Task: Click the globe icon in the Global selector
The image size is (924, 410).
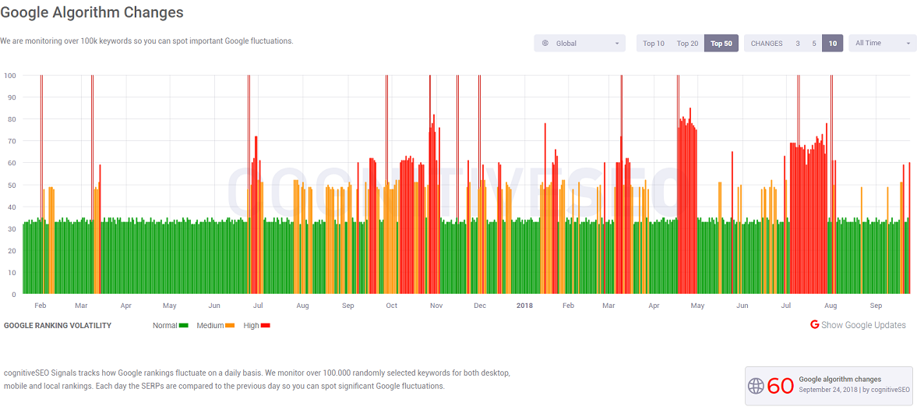Action: point(545,44)
